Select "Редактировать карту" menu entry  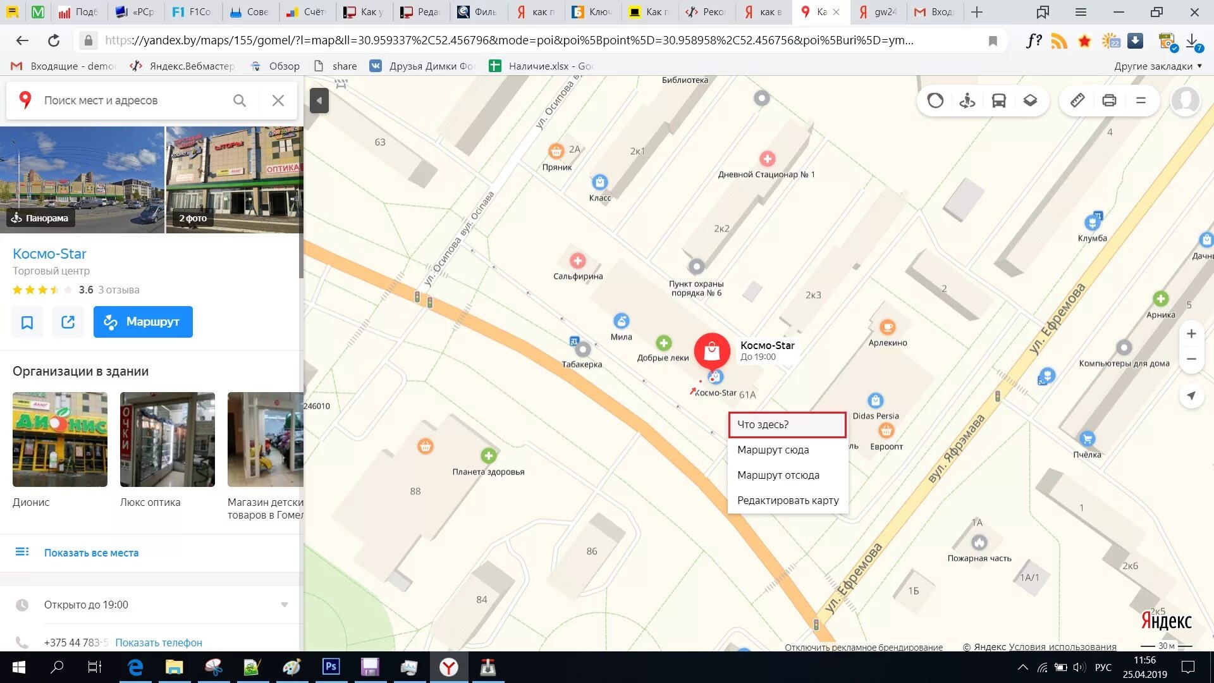click(x=787, y=500)
